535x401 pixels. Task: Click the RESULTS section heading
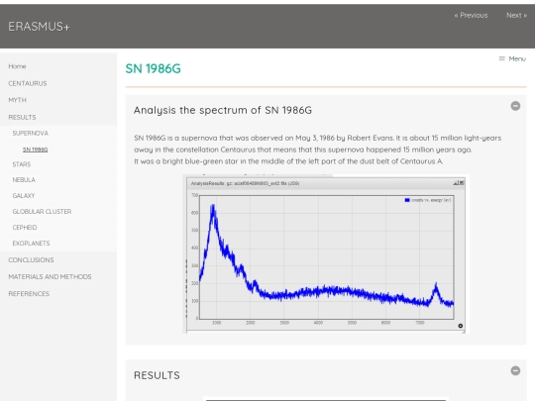click(x=157, y=375)
